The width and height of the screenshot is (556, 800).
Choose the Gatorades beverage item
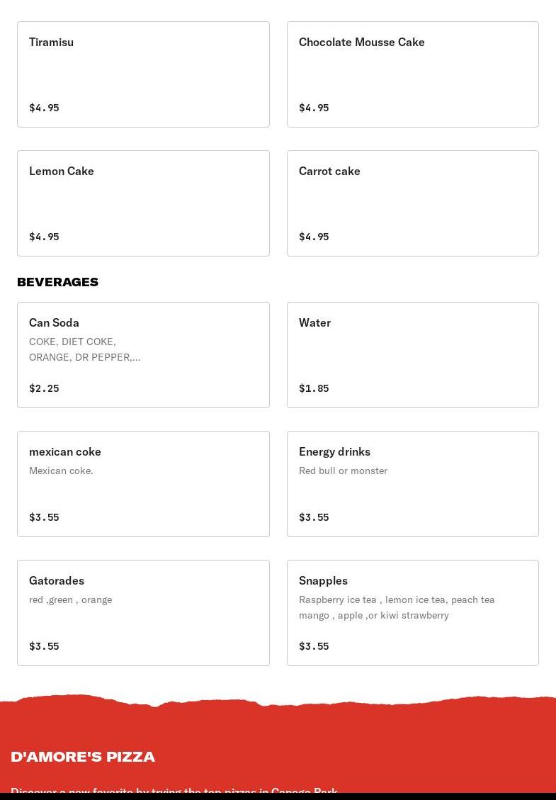point(143,613)
